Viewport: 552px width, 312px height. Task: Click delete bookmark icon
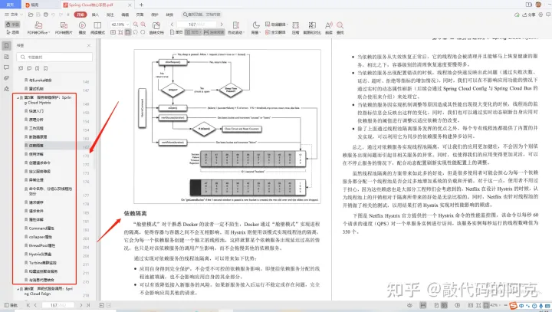pos(46,68)
